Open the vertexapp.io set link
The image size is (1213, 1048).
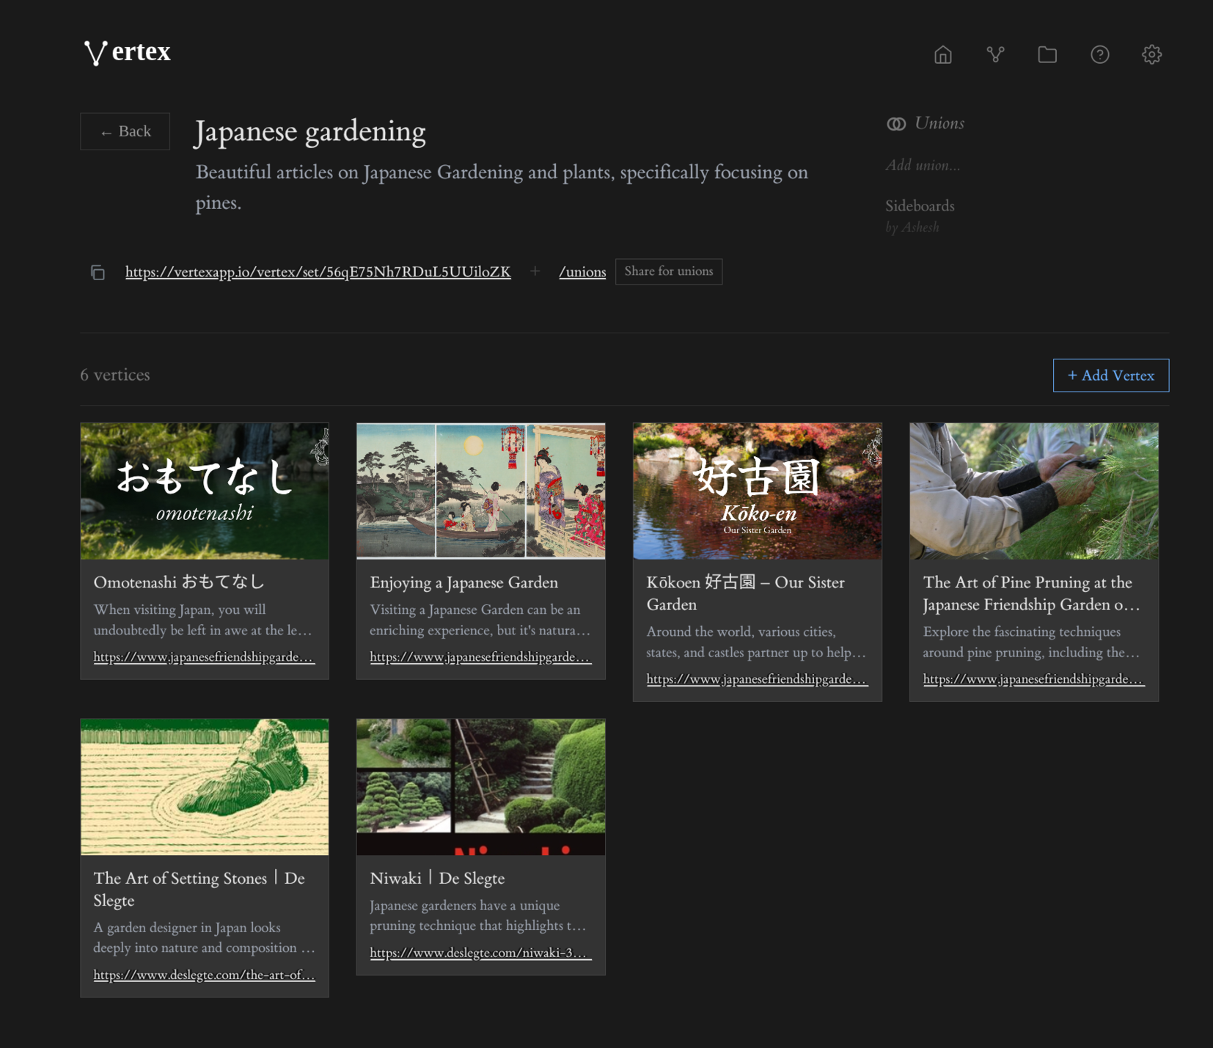point(318,272)
